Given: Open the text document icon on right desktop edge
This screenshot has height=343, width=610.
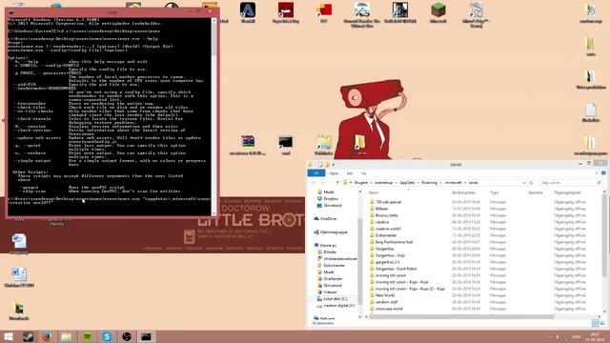Looking at the screenshot, I should point(591,111).
